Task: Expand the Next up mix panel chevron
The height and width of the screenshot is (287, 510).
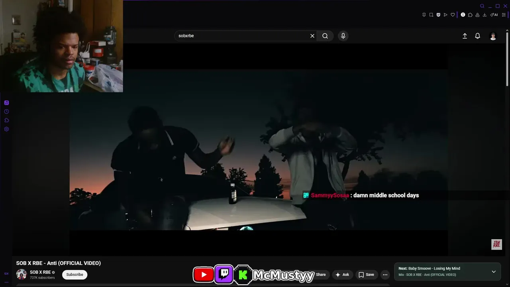Action: (x=494, y=272)
